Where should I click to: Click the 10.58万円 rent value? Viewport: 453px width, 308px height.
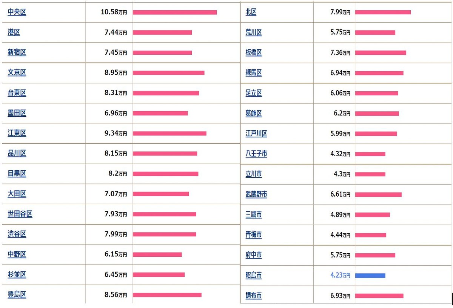click(114, 12)
